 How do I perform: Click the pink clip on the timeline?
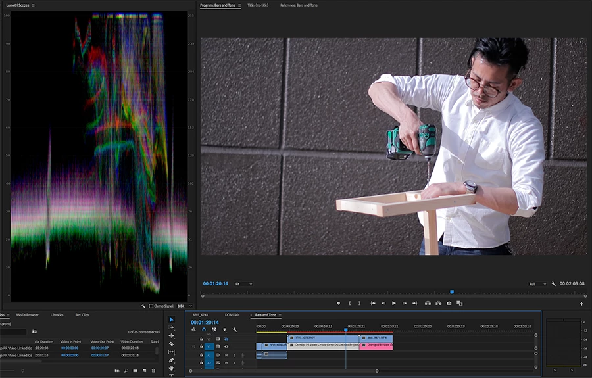click(x=376, y=345)
